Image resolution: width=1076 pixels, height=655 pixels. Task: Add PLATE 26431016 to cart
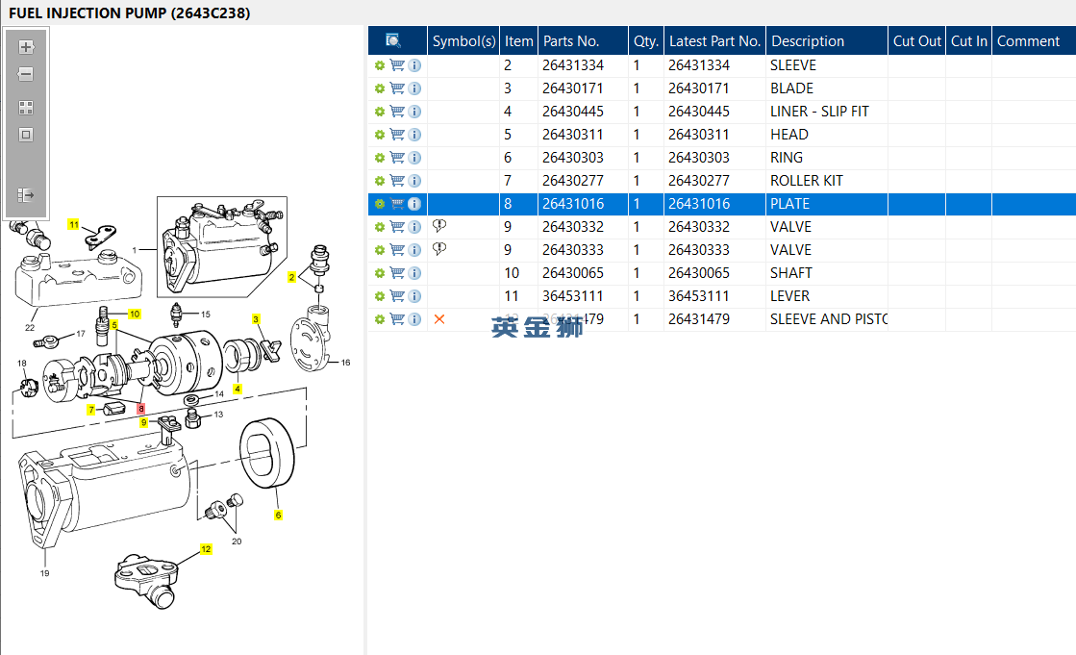pos(396,204)
